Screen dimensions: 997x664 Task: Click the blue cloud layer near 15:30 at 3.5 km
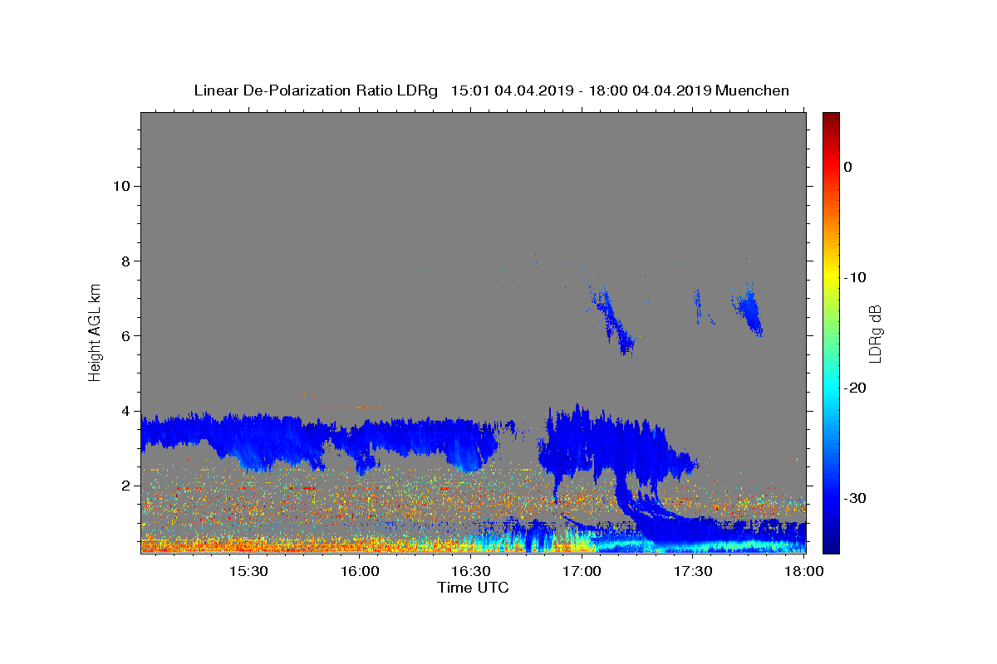pos(248,434)
